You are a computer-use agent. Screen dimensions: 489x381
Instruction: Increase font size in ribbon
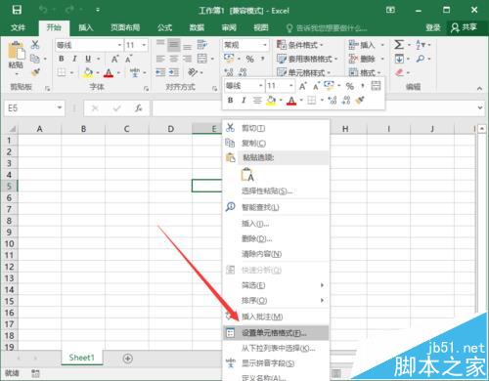tap(114, 59)
